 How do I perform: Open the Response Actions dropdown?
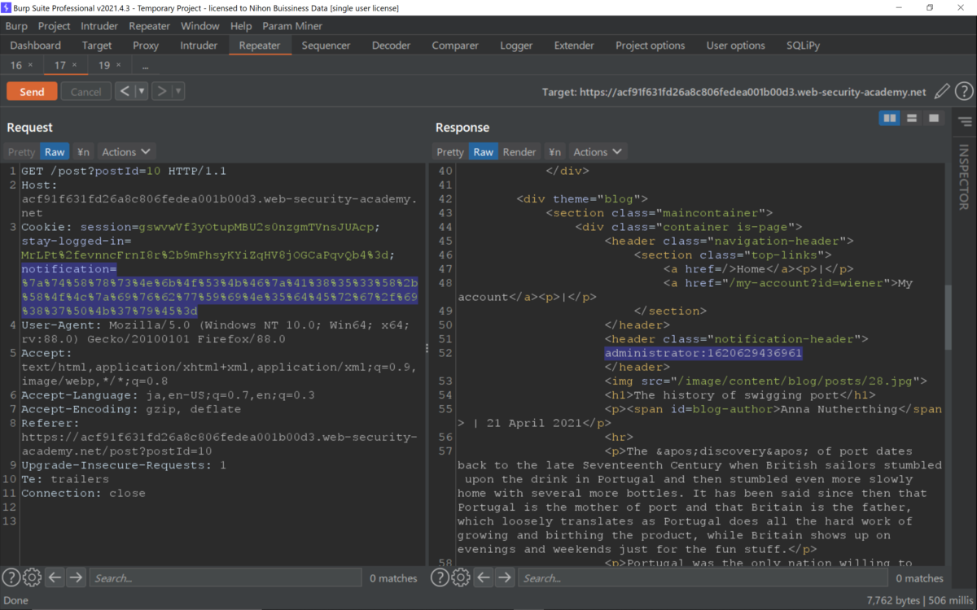[598, 152]
